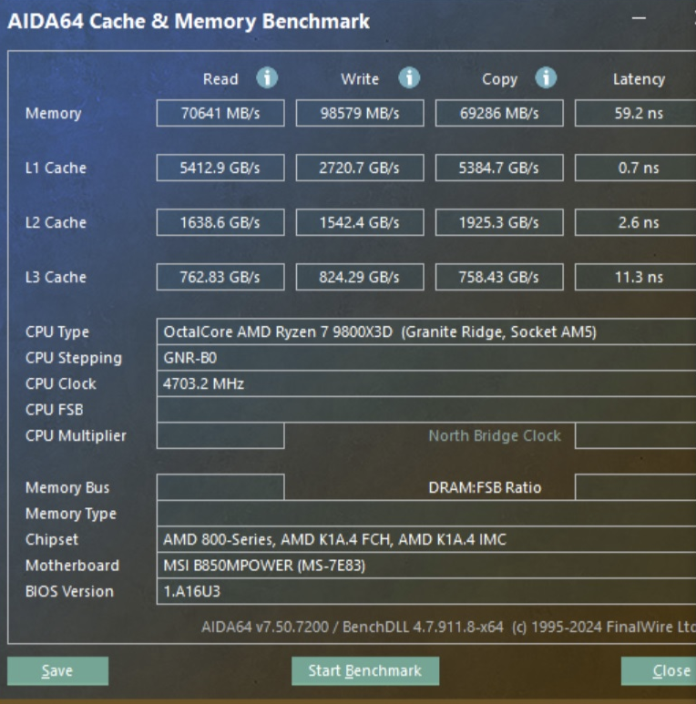Click the CPU Clock label
696x704 pixels.
[x=61, y=384]
